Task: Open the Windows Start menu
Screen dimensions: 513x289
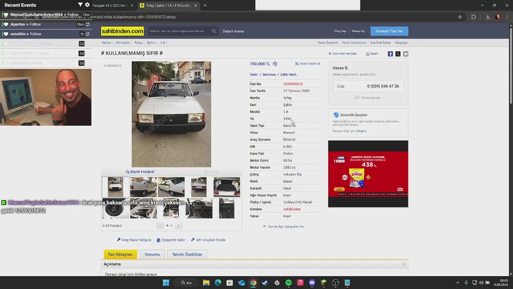Action: (x=166, y=283)
